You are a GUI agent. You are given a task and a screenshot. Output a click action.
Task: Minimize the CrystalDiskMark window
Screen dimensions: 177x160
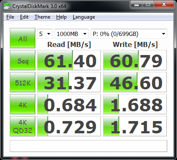click(x=137, y=5)
